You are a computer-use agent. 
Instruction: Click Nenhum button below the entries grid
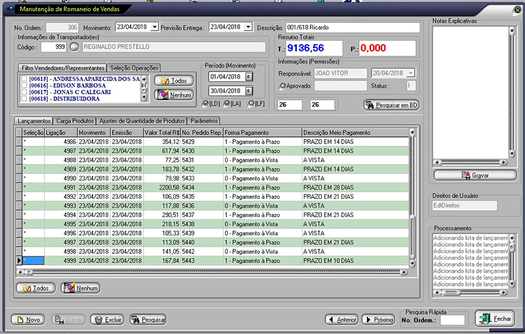[80, 288]
